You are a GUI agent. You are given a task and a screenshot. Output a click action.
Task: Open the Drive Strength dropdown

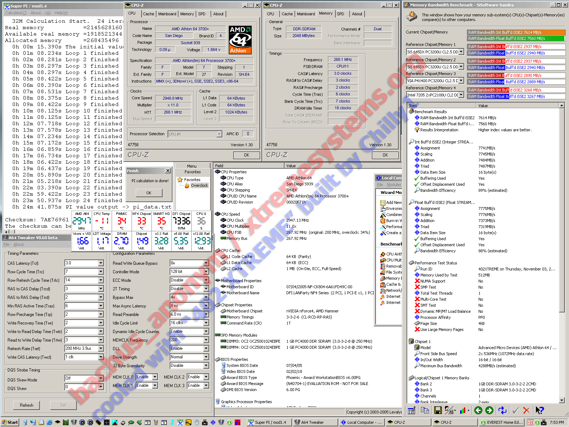206,357
